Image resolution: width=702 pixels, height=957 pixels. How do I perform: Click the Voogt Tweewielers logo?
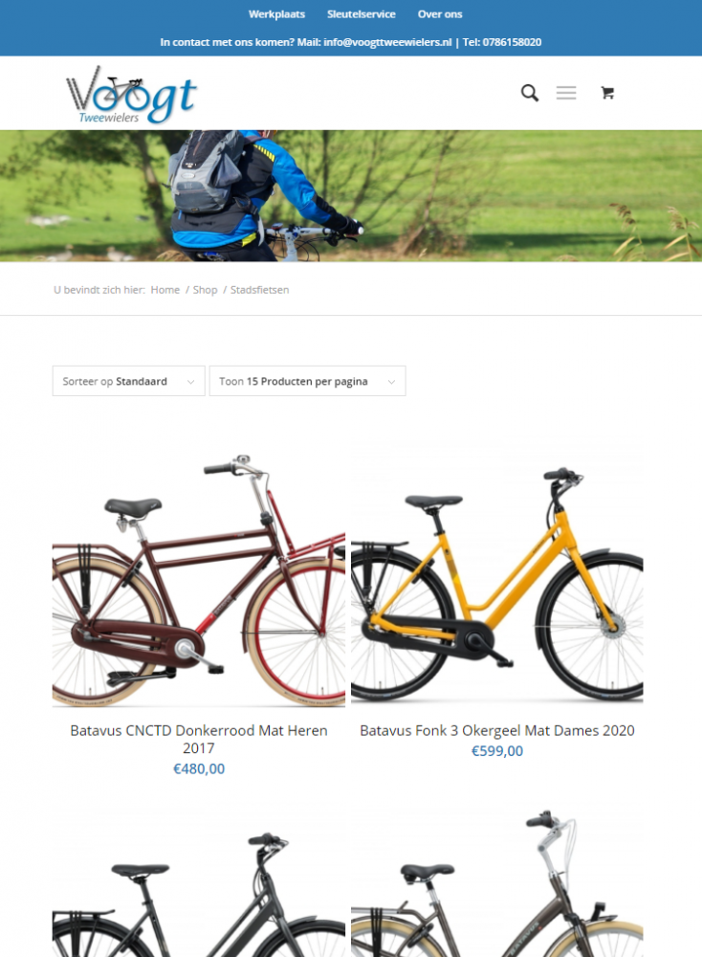tap(131, 94)
